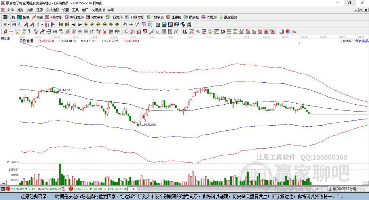Expand the 日 period dropdown
Screen dimensions: 369x200
[9, 25]
